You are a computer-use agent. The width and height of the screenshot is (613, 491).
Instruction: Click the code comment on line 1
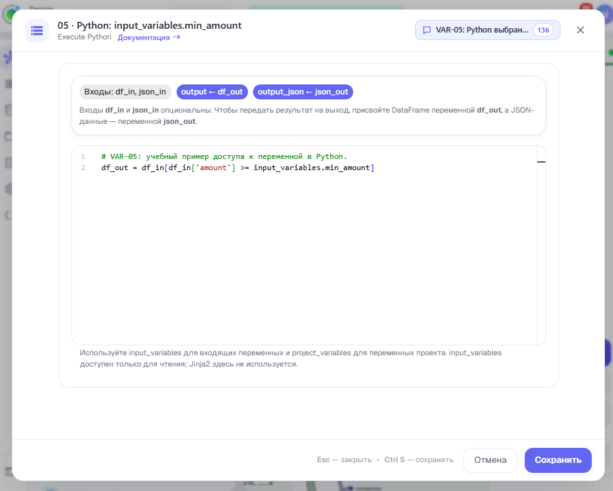click(x=224, y=156)
